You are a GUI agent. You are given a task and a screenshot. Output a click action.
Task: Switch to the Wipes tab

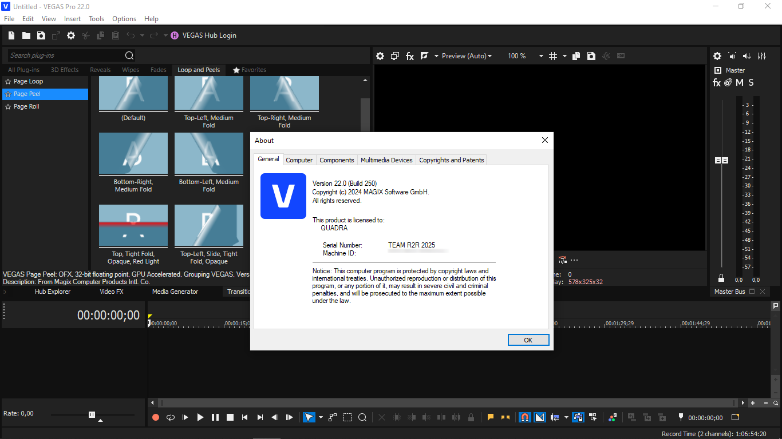coord(131,70)
